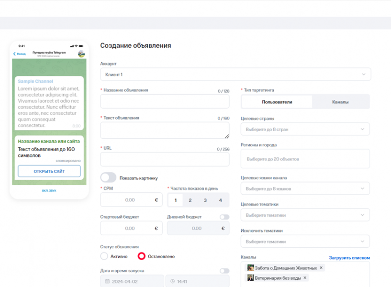
Task: Click the Название объявления input field
Action: [165, 101]
